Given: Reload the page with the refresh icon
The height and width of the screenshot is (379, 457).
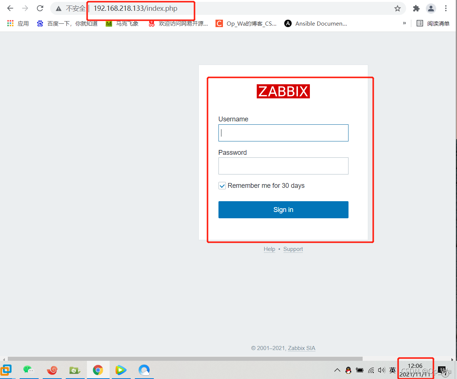Looking at the screenshot, I should click(x=40, y=8).
